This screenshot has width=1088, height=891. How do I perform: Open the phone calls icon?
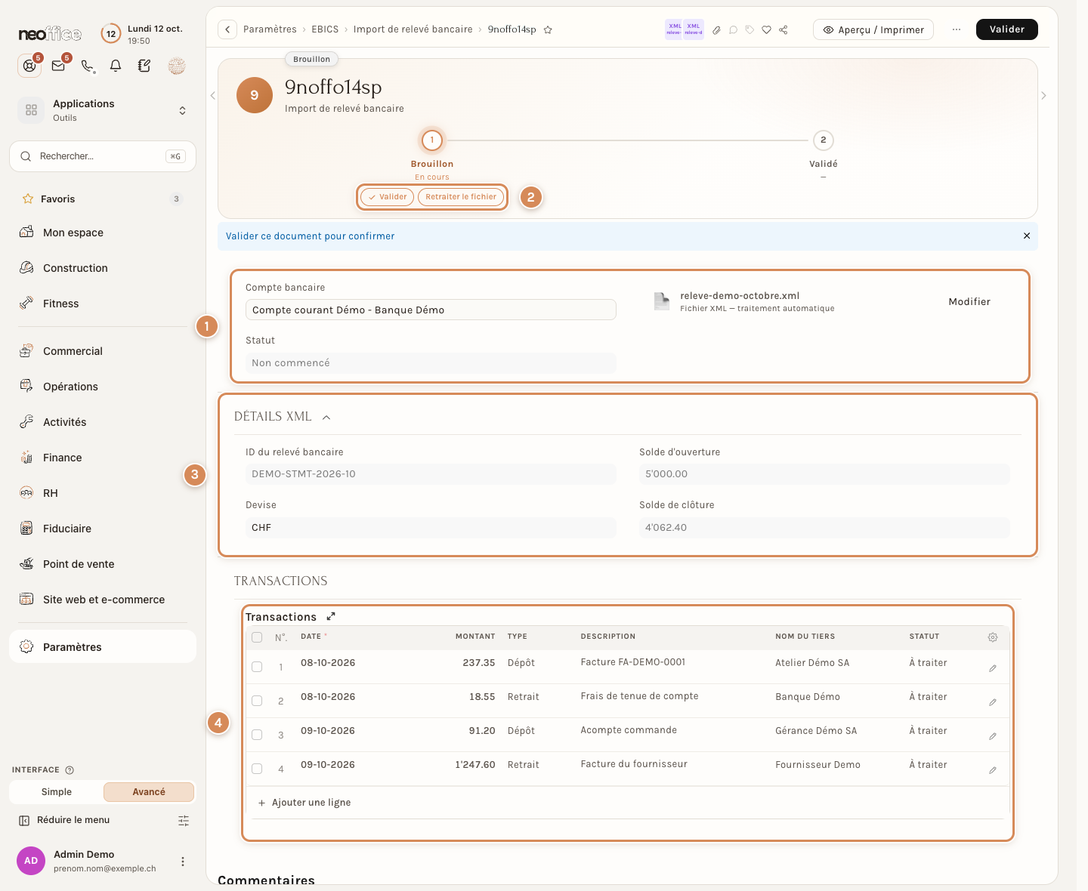pos(88,66)
